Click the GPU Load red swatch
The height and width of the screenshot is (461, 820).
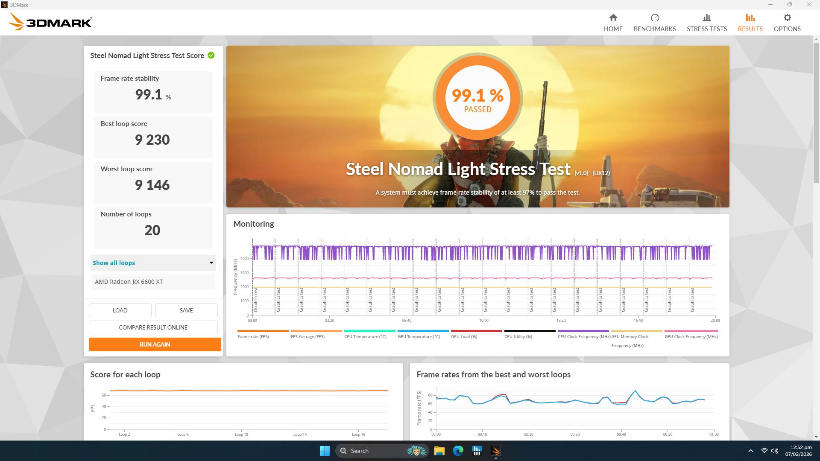coord(477,331)
